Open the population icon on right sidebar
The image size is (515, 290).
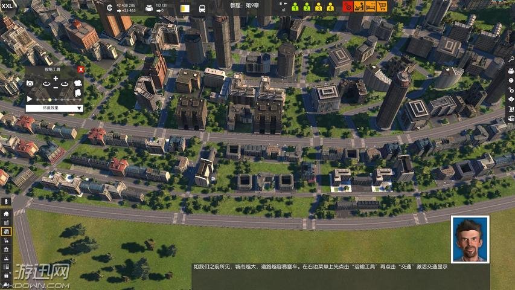tap(511, 71)
